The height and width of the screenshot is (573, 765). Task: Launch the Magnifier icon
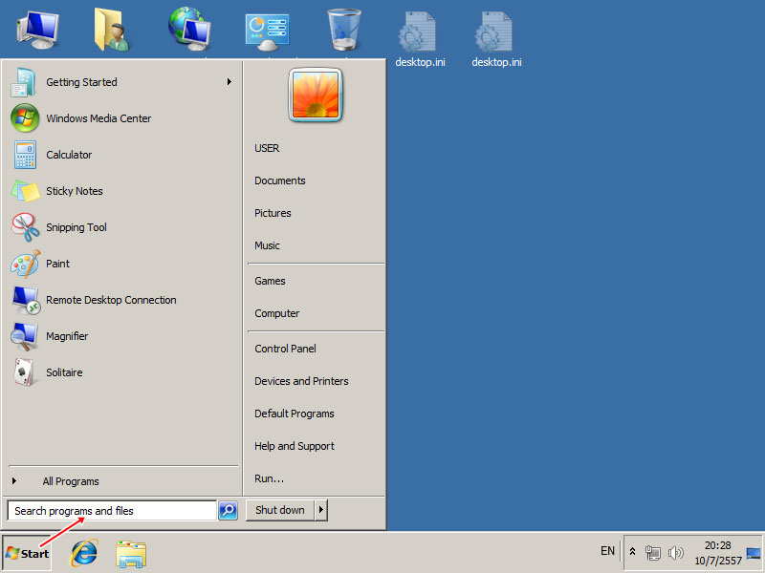point(25,336)
